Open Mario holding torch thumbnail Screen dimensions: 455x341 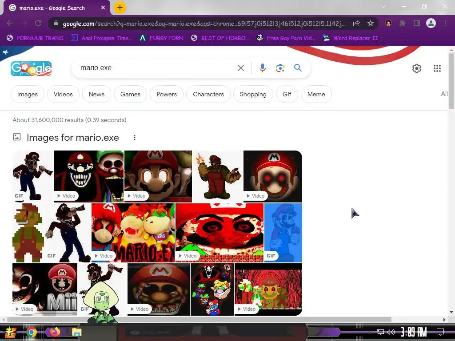(x=218, y=176)
